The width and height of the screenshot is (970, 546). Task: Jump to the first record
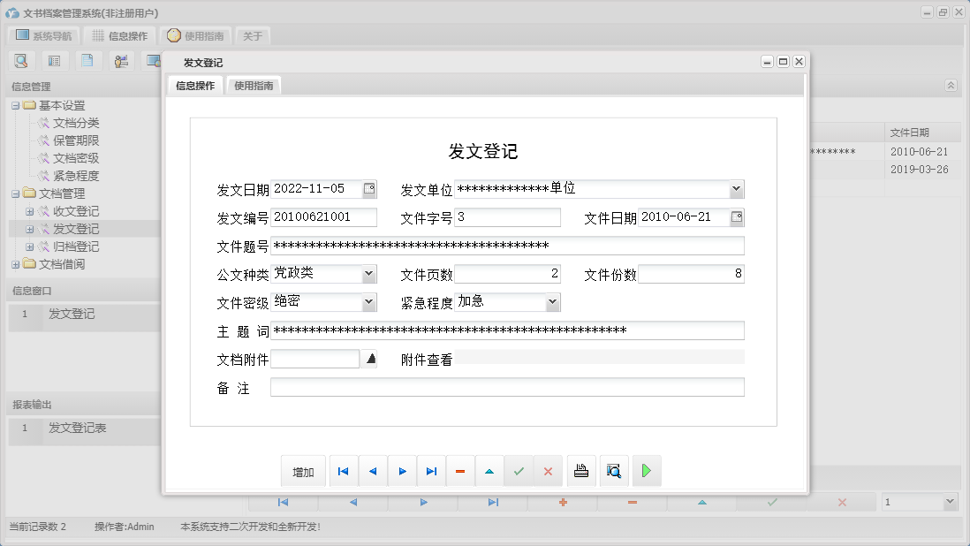click(x=343, y=471)
